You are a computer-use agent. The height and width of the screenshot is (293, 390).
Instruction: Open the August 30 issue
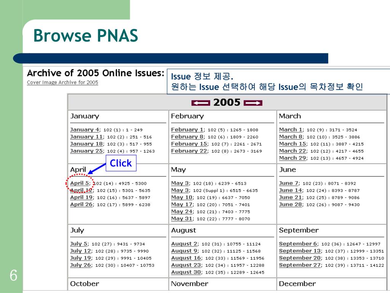point(186,272)
